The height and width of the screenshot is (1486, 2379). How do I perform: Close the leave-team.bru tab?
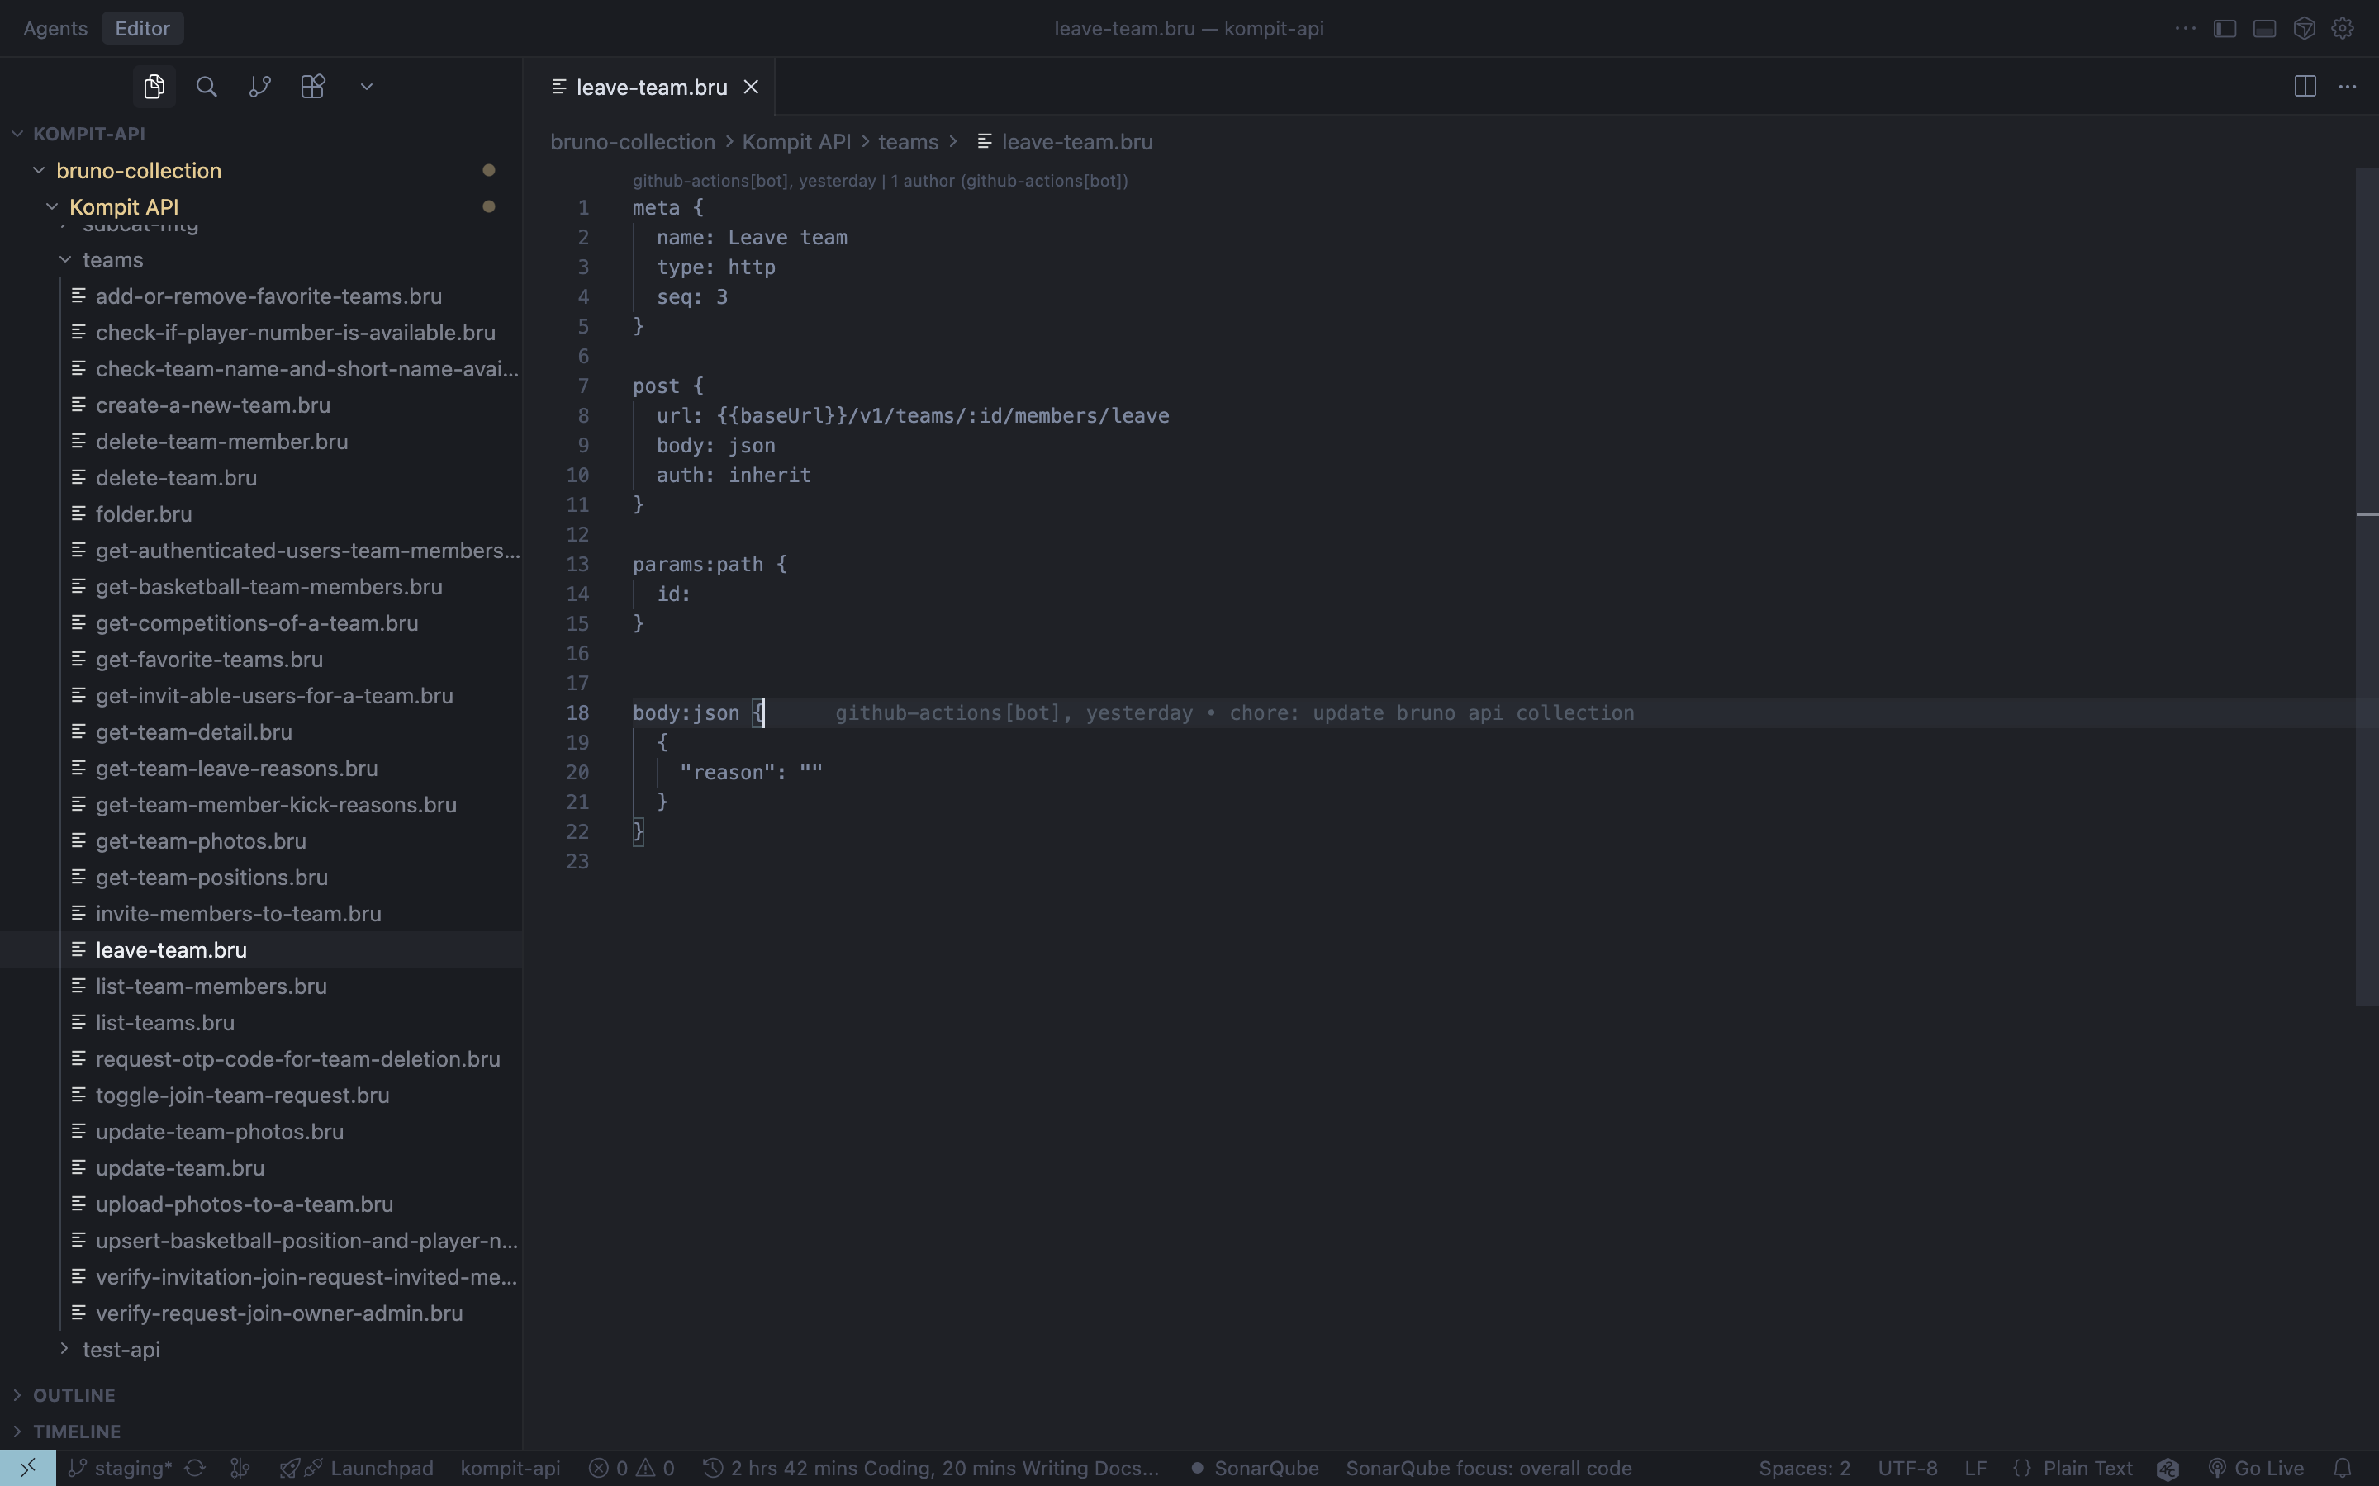pyautogui.click(x=751, y=87)
